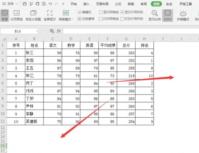The height and width of the screenshot is (153, 199).
Task: Open the 开发工具 ribbon tab
Action: (x=185, y=4)
